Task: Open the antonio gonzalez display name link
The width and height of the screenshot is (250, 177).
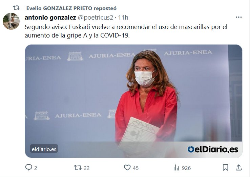Action: click(50, 18)
